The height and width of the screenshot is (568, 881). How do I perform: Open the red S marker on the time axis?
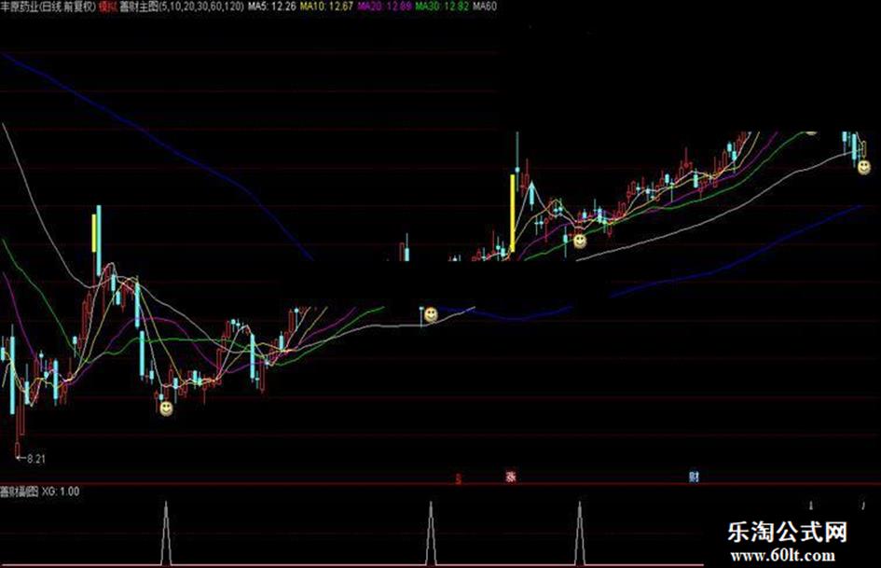[x=459, y=478]
